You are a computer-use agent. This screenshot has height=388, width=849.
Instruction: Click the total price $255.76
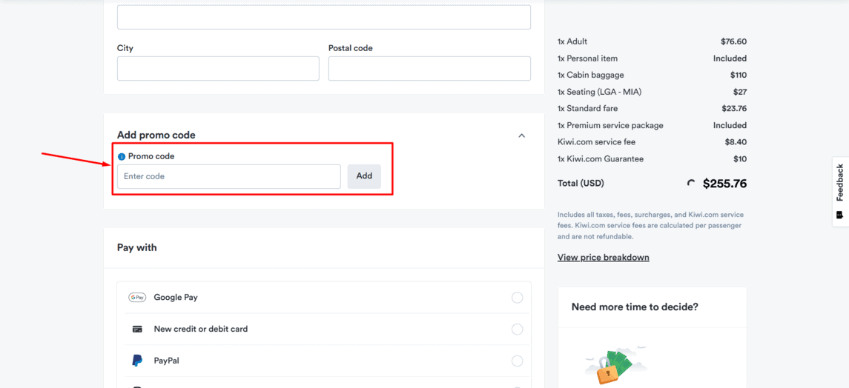[x=724, y=184]
